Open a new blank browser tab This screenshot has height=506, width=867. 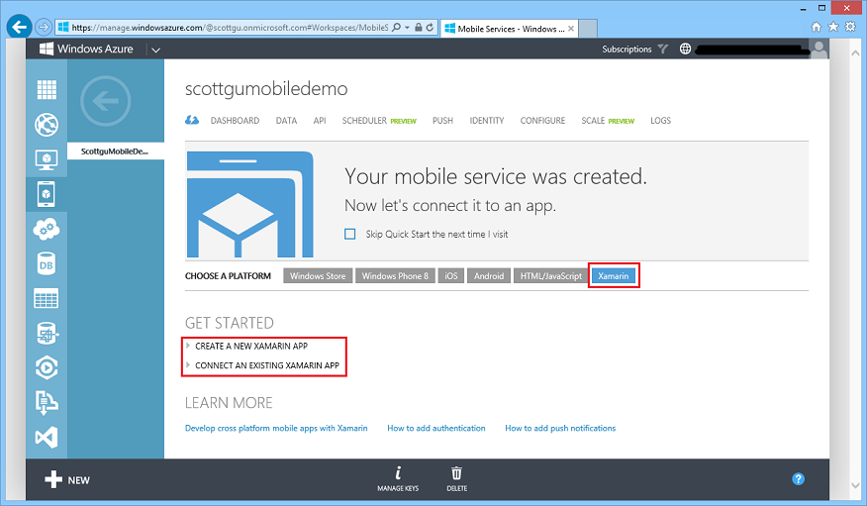click(588, 29)
